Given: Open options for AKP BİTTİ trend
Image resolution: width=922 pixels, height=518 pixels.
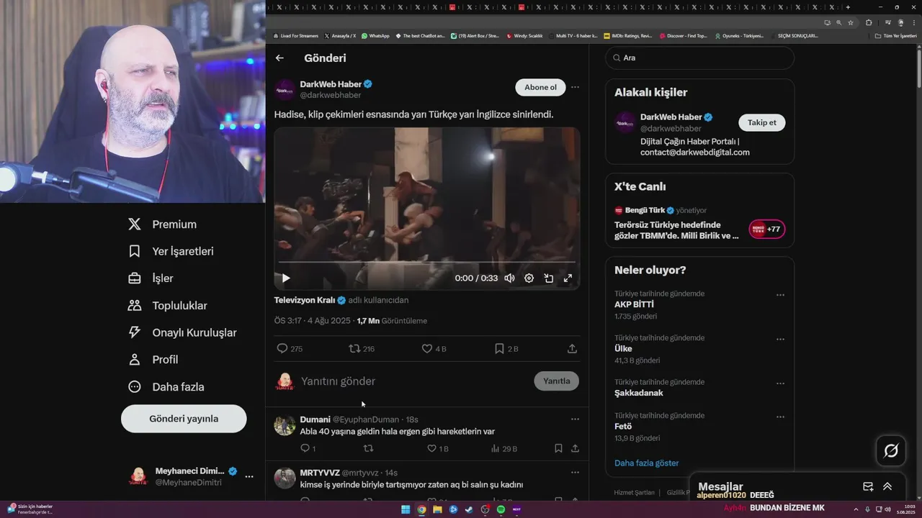Looking at the screenshot, I should [780, 295].
